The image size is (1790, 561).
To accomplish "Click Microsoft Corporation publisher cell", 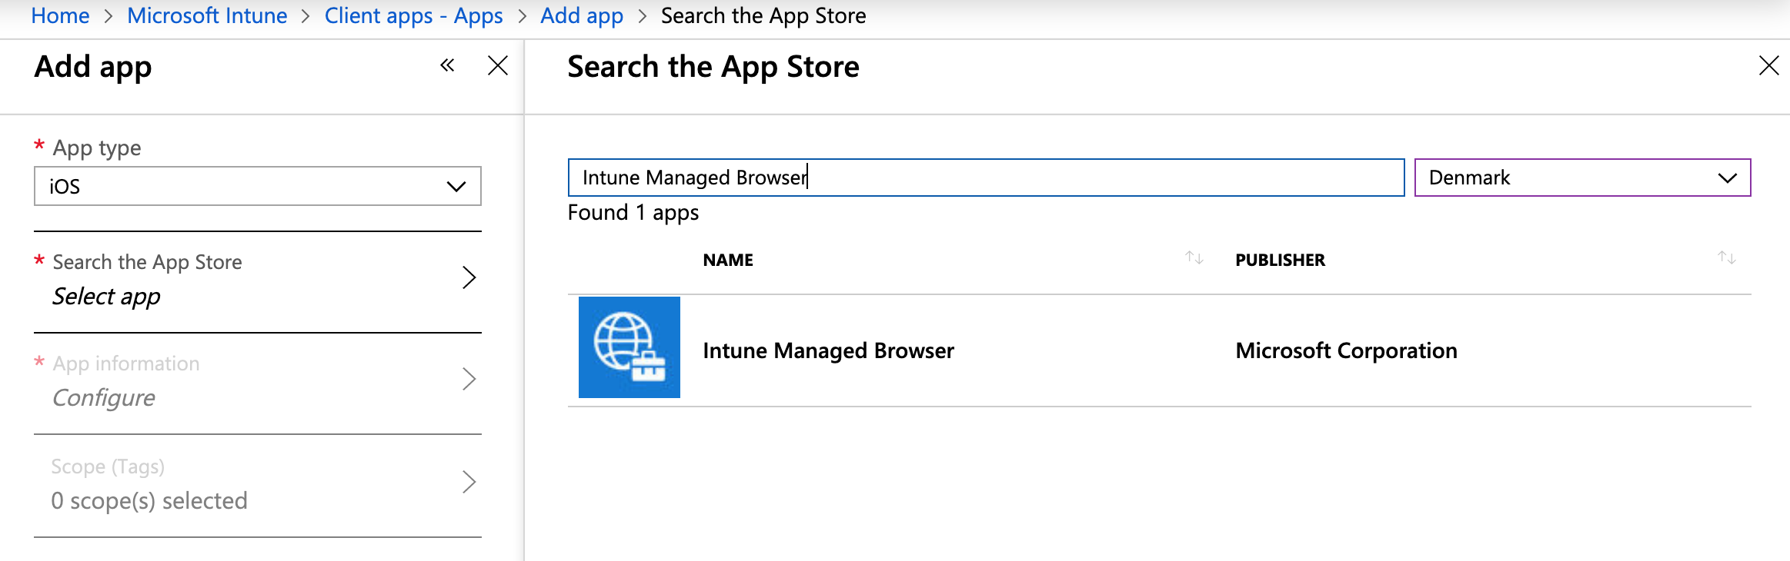I will pyautogui.click(x=1346, y=350).
